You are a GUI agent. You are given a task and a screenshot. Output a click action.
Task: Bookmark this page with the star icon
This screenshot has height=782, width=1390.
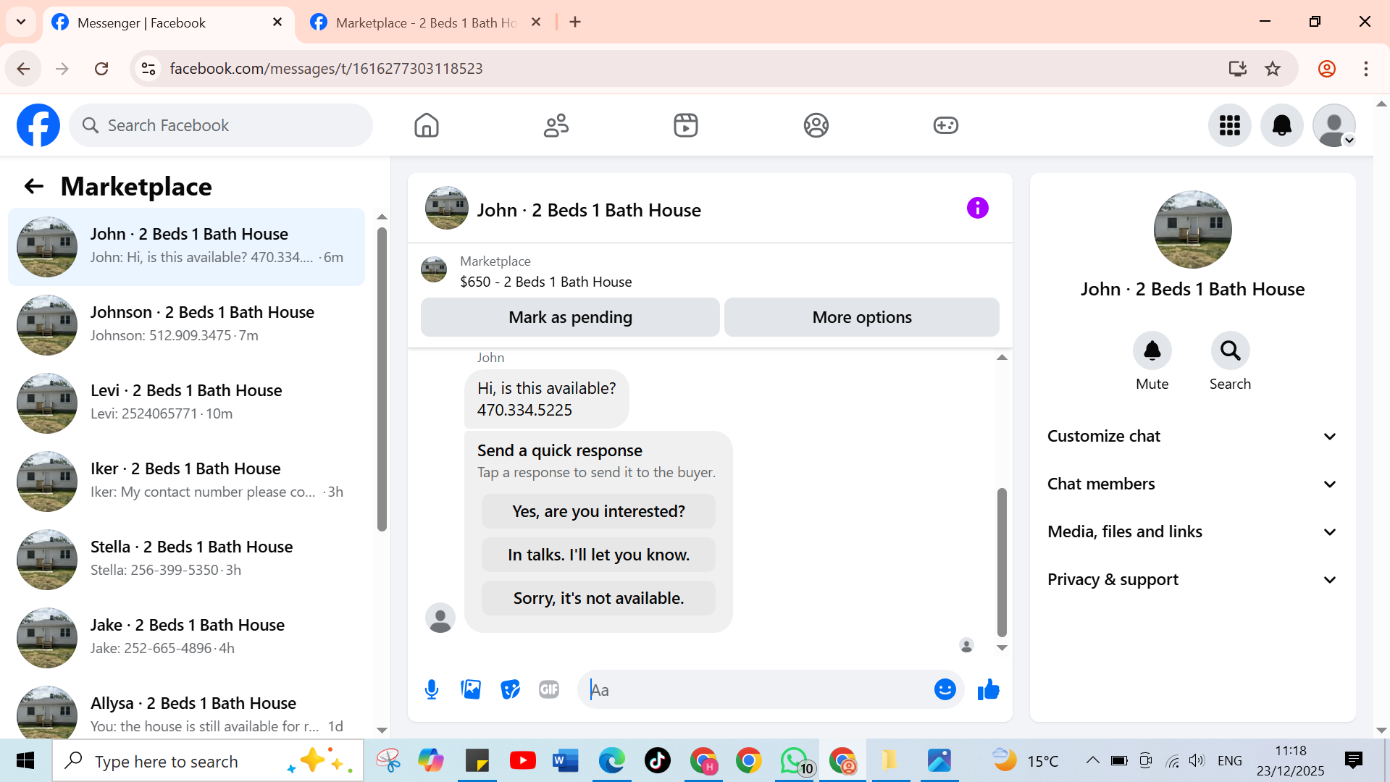click(1273, 69)
